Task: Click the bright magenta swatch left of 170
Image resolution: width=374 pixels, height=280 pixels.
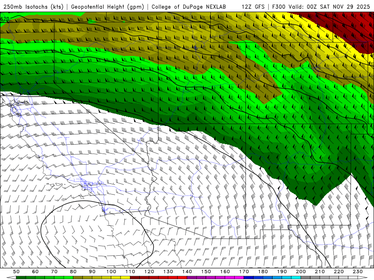Action: point(239,277)
